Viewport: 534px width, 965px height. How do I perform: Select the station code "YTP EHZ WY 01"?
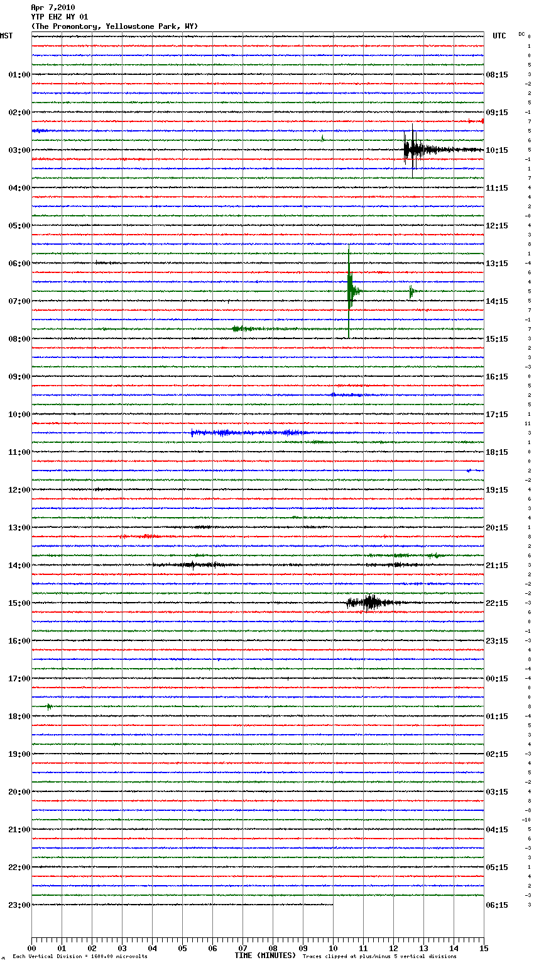point(59,17)
